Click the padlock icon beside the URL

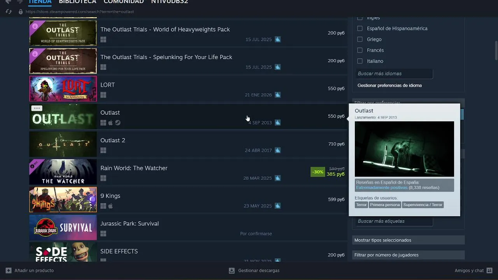(x=21, y=12)
